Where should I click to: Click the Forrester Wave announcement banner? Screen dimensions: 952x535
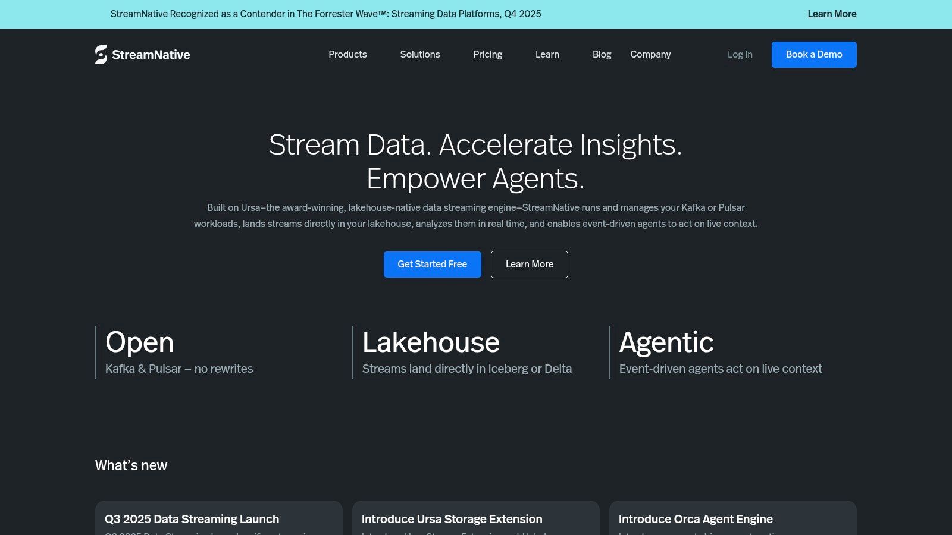(x=326, y=14)
